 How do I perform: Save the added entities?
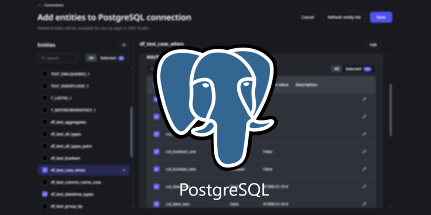380,17
